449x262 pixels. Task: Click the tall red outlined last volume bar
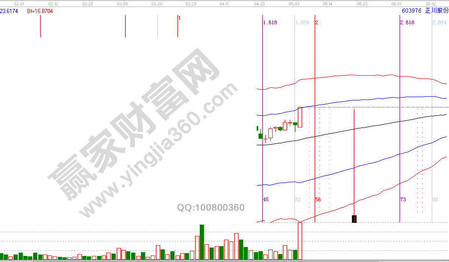point(300,241)
